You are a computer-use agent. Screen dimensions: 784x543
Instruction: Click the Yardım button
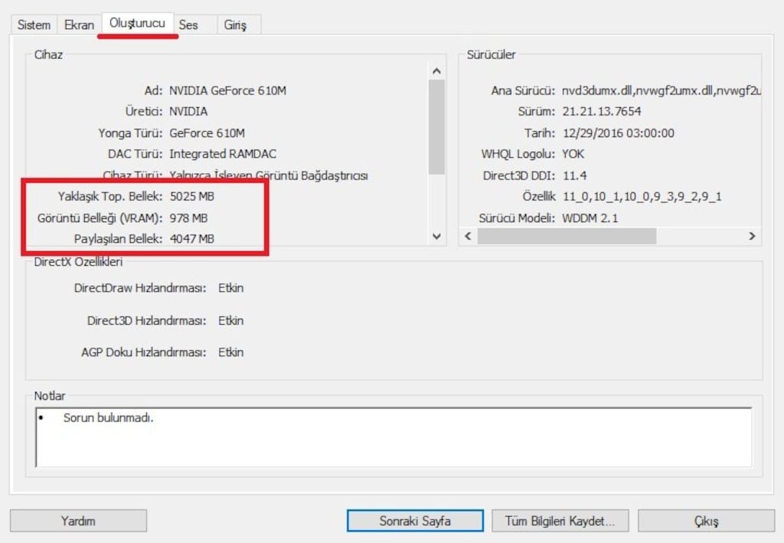coord(79,521)
